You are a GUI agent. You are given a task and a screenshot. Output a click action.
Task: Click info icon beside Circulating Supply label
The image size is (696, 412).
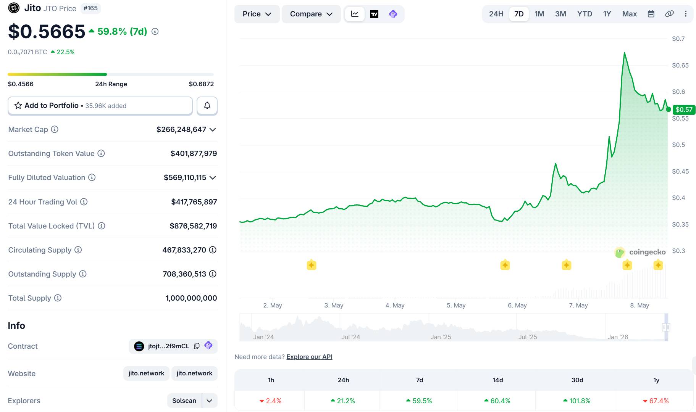[78, 250]
